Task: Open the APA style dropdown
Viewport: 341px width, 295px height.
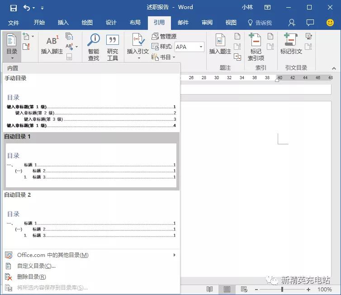Action: click(201, 47)
